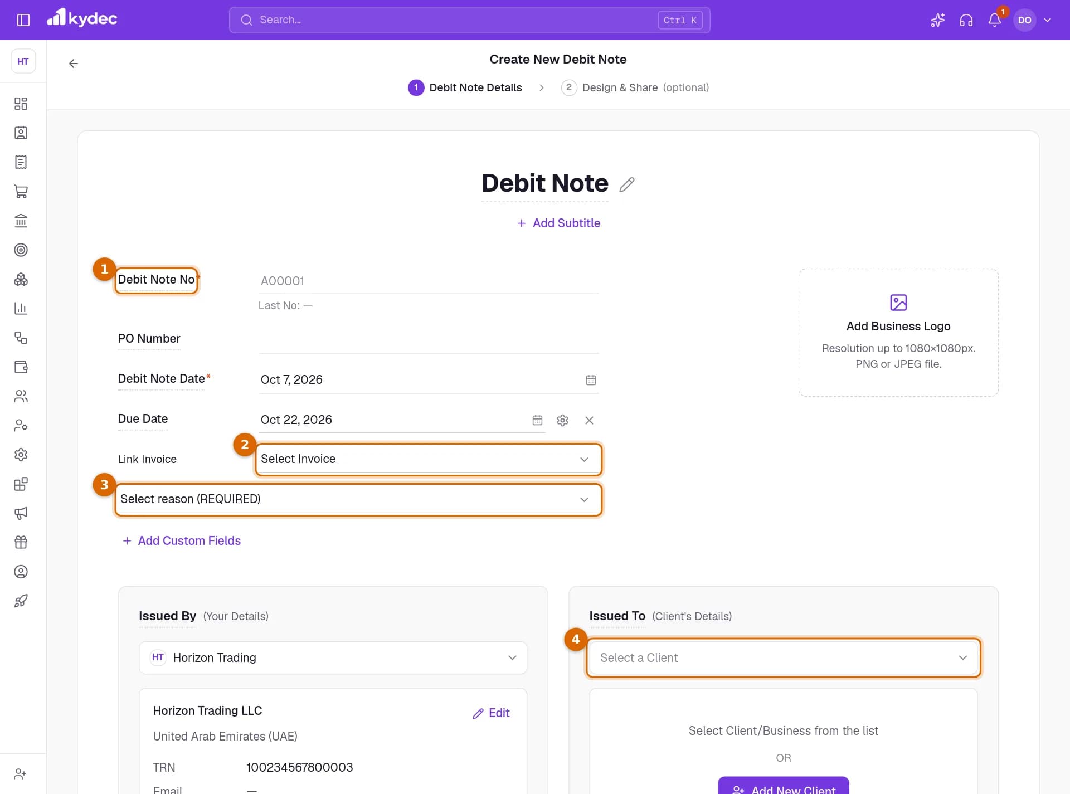Image resolution: width=1070 pixels, height=794 pixels.
Task: Focus the Debit Note No field
Action: click(x=429, y=281)
